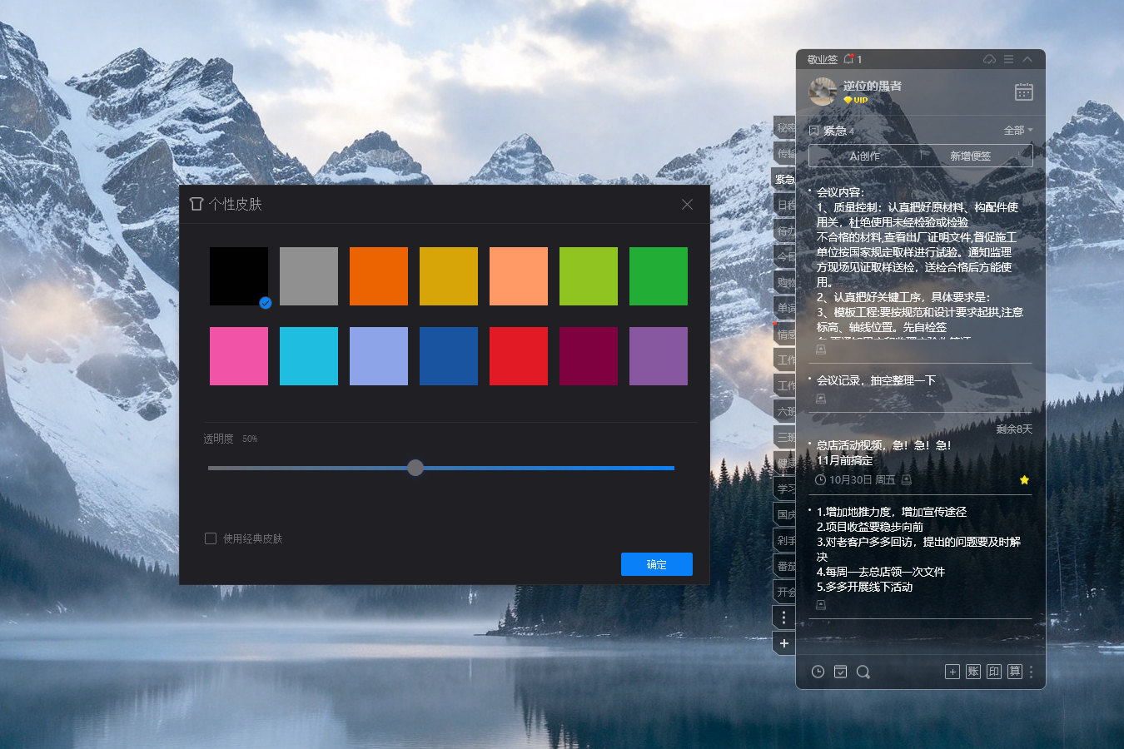Open the notification bell in 敬业签 header

(x=848, y=59)
